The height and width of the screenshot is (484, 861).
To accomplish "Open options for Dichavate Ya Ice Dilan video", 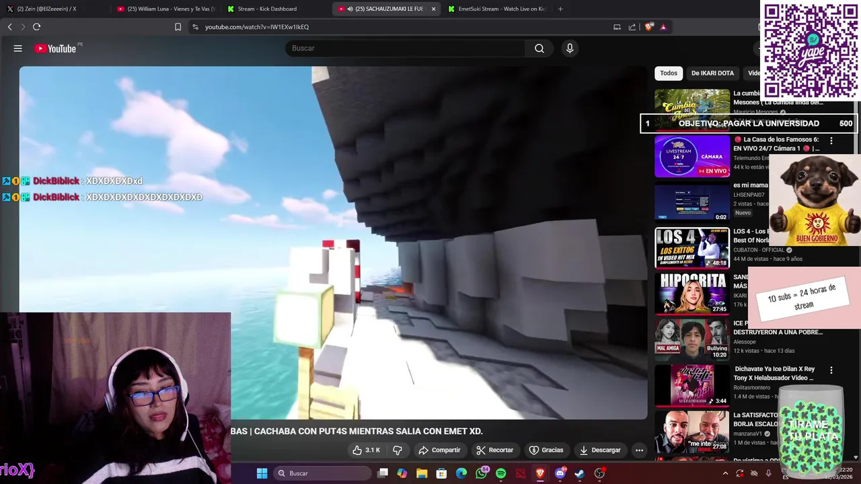I will [831, 370].
